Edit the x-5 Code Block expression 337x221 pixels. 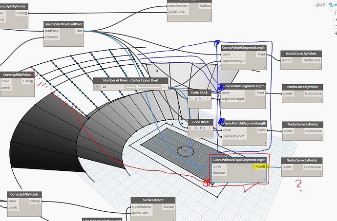200,98
